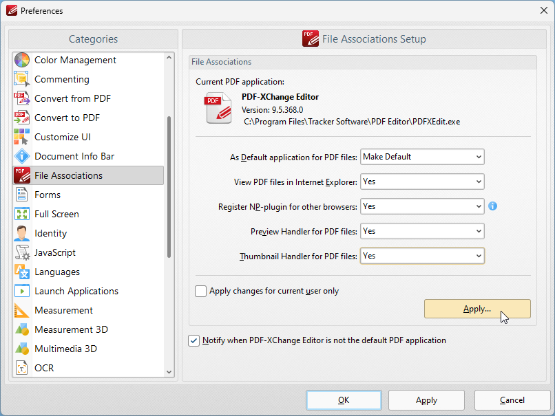Click the Measurement 3D icon
The image size is (555, 416).
point(22,329)
